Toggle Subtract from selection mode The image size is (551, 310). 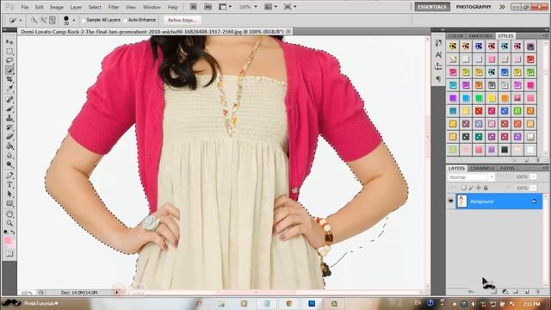tap(53, 20)
